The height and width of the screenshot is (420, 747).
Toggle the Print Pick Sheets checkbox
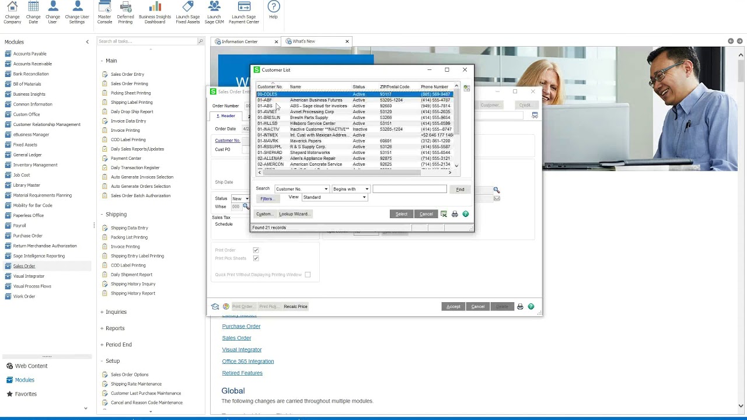(x=256, y=258)
